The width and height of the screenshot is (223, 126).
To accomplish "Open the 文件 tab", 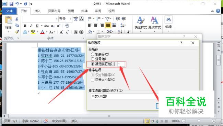I will [9, 11].
